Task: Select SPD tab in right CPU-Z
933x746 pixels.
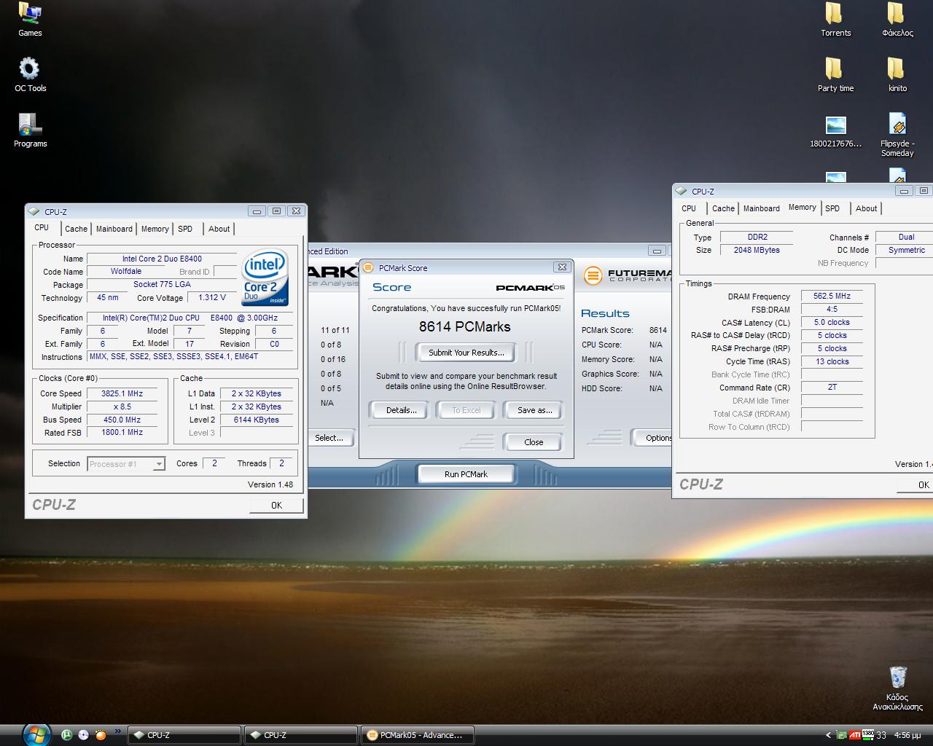Action: coord(832,208)
